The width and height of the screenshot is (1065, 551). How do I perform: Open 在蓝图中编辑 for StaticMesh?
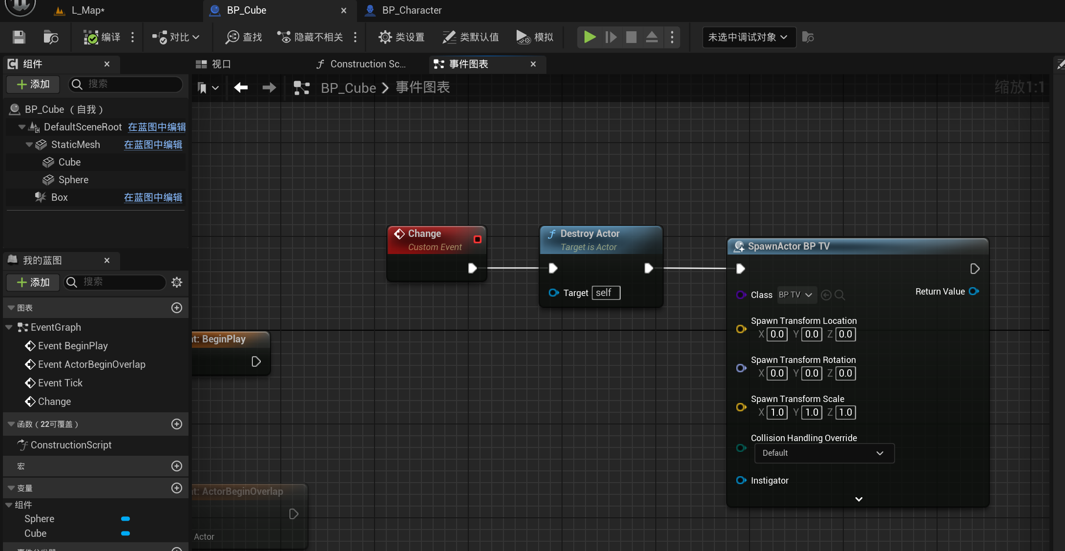tap(153, 145)
